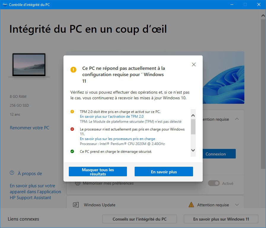266x228 pixels.
Task: Click the results list scroll down arrow
Action: (x=193, y=150)
